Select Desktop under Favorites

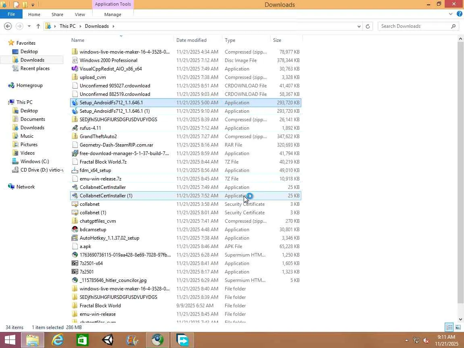pos(29,52)
